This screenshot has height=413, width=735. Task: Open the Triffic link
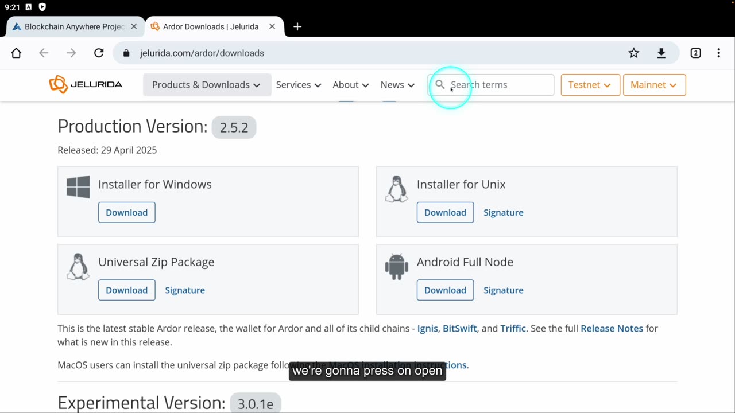coord(513,329)
